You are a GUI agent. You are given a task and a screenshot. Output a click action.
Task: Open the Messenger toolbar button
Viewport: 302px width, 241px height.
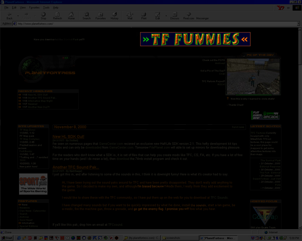pyautogui.click(x=202, y=18)
